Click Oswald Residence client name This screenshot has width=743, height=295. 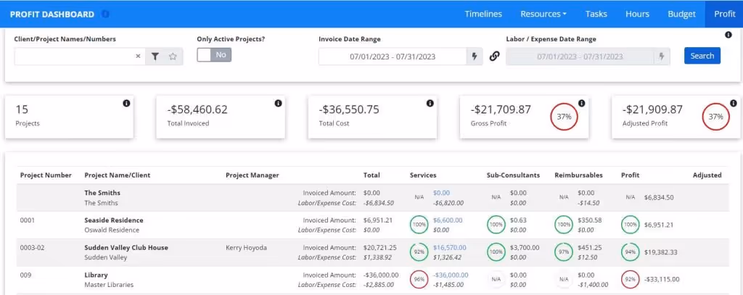click(112, 230)
